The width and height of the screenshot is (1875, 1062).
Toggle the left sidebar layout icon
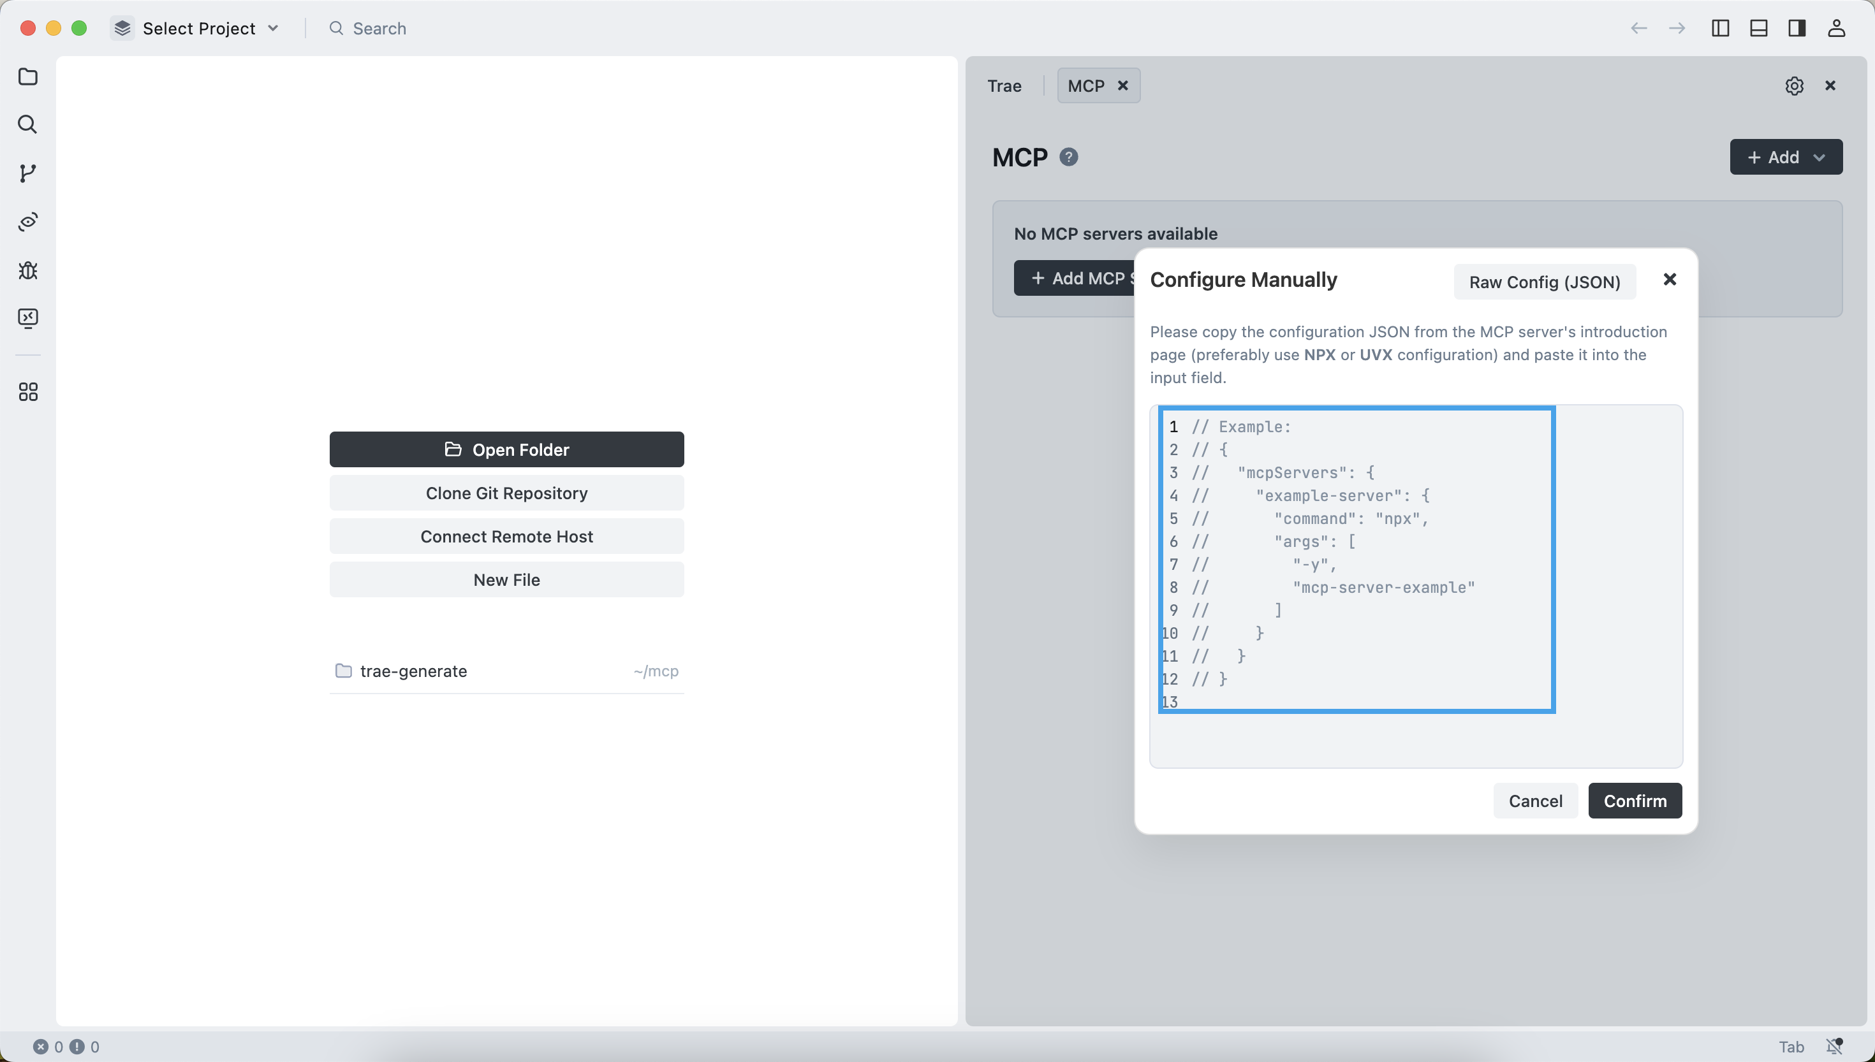[x=1720, y=29]
